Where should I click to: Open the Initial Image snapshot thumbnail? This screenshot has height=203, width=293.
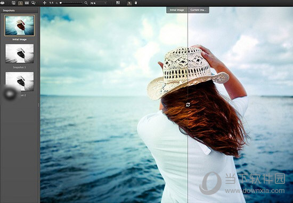[20, 26]
